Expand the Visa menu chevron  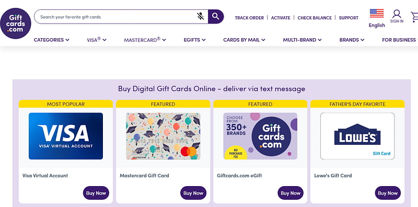pyautogui.click(x=104, y=40)
